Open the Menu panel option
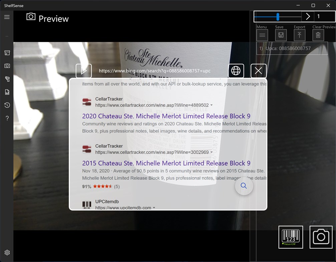 click(262, 35)
